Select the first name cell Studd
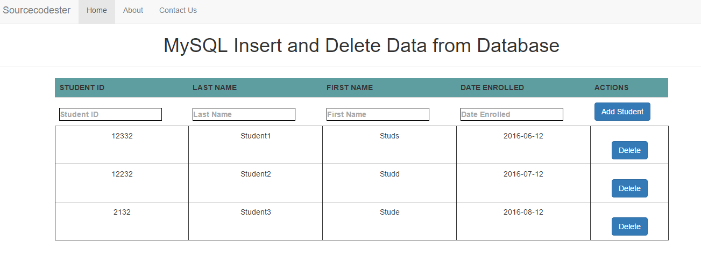701x271 pixels. pos(390,183)
